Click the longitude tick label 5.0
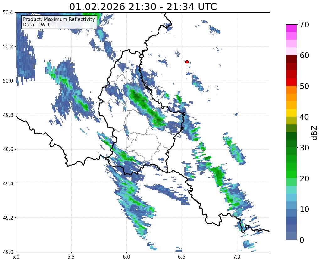Viewport: 321px width, 262px height. (x=16, y=257)
